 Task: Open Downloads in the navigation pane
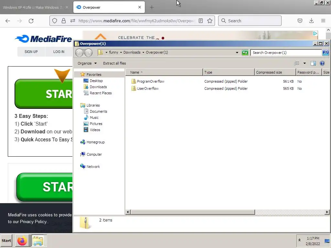coord(98,87)
